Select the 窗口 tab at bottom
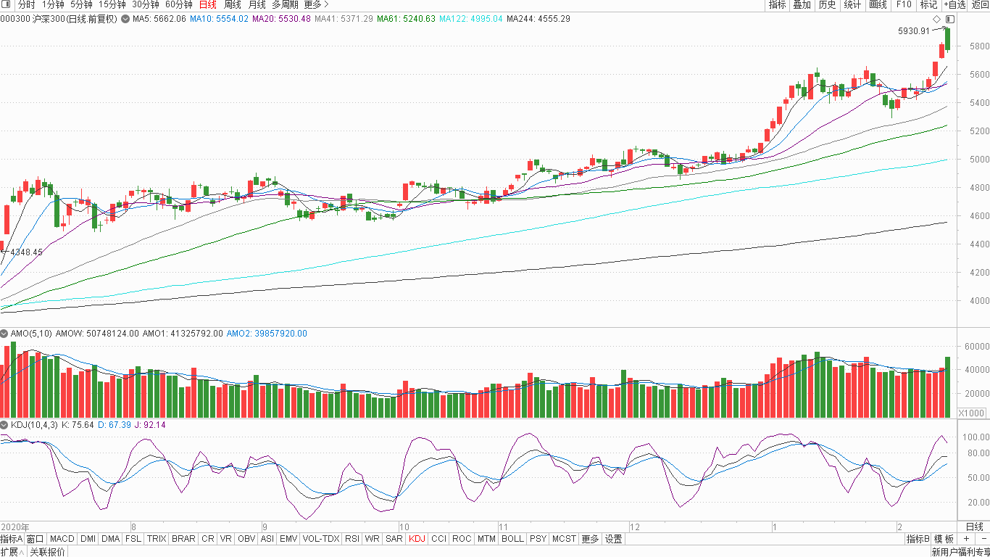990x557 pixels. point(35,539)
